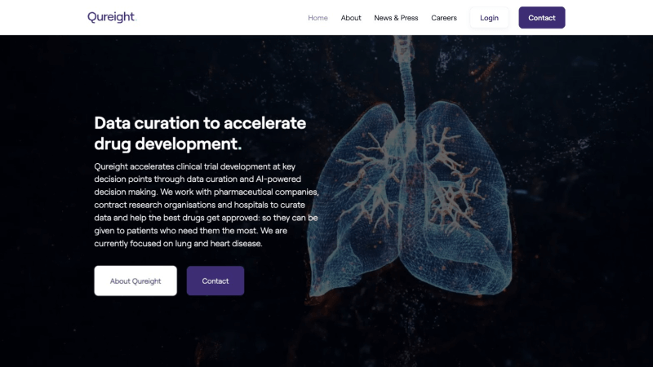Click the Qureight logo in the header

(x=111, y=17)
